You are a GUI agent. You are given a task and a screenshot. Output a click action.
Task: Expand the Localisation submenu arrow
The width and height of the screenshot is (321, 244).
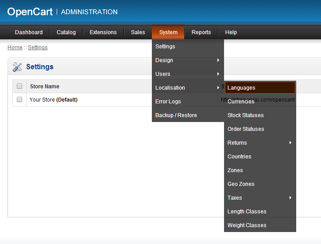pos(218,87)
